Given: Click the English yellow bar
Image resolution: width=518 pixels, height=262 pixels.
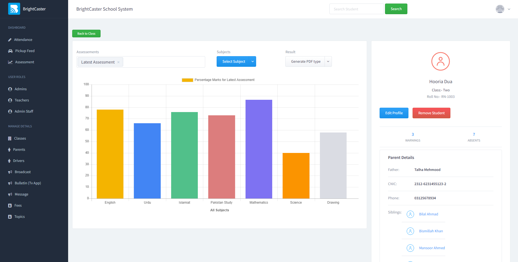Looking at the screenshot, I should (110, 154).
